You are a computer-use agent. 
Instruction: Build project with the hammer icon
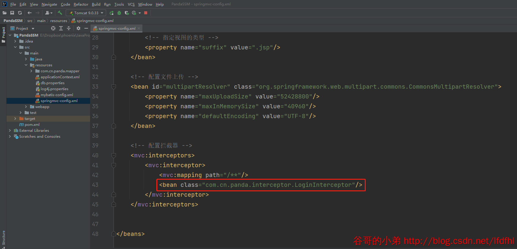tap(60, 13)
